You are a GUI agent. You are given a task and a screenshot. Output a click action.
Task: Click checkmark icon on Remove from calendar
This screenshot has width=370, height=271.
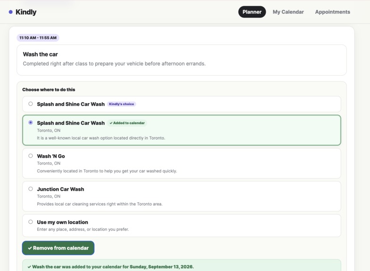[30, 248]
